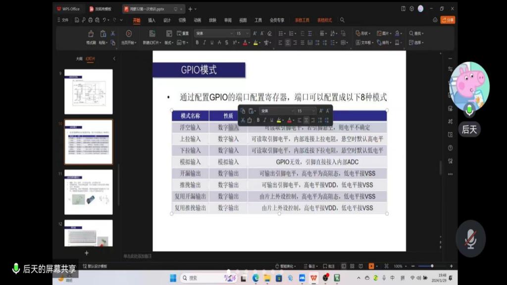Click the orange Share (分享) button
The height and width of the screenshot is (285, 507).
pos(447,20)
